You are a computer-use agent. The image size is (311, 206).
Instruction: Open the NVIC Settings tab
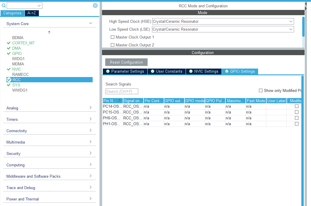204,71
